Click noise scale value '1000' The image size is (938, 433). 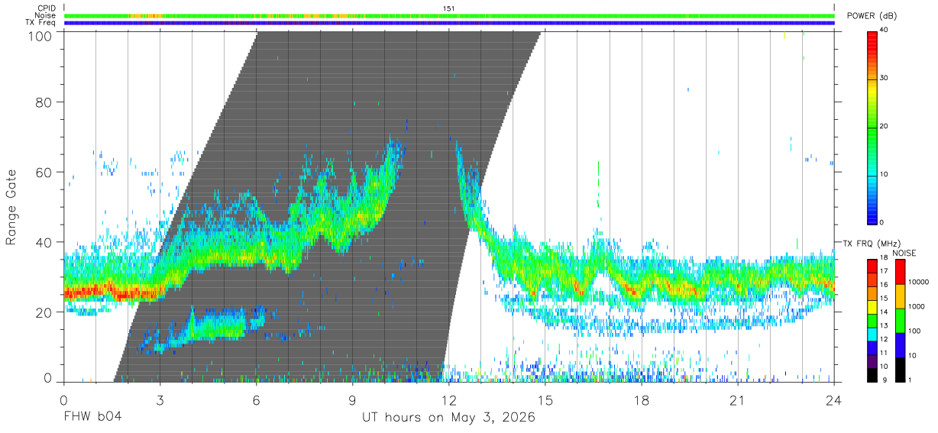tap(916, 307)
